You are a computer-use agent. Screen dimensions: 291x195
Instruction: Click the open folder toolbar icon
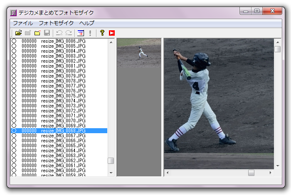point(18,33)
